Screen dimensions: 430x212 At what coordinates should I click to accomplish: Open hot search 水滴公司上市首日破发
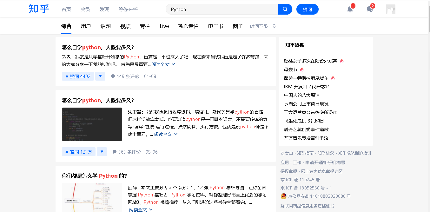click(306, 104)
